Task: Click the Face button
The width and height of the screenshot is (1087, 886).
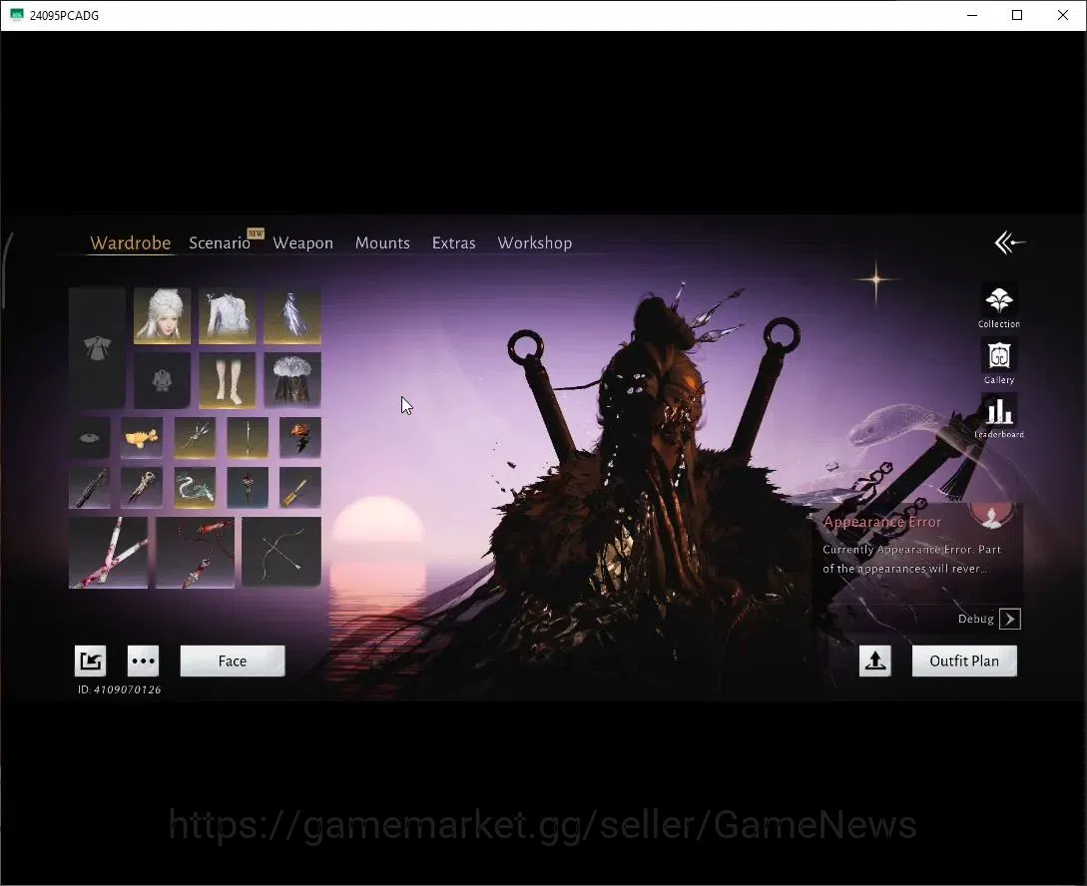Action: pos(233,661)
